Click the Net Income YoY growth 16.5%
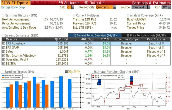The width and height of the screenshot is (172, 110). [106, 56]
